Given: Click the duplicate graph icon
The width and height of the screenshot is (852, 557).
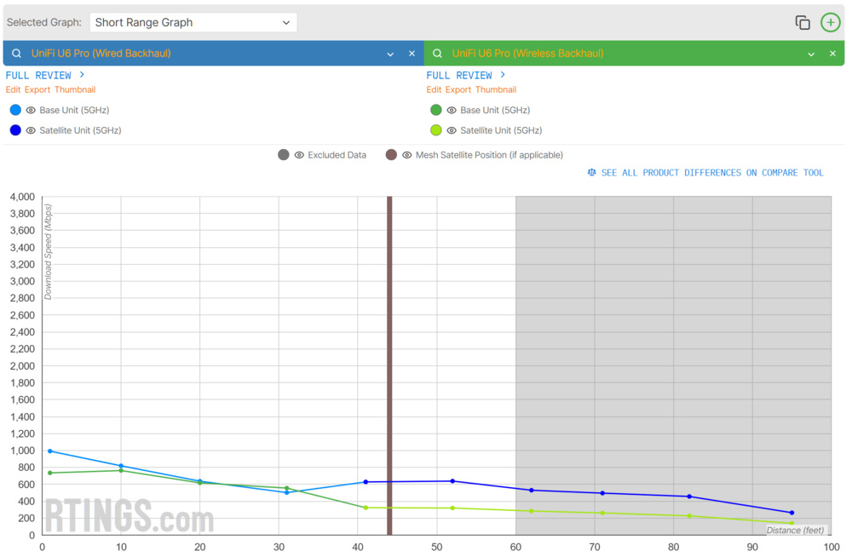Looking at the screenshot, I should (803, 22).
